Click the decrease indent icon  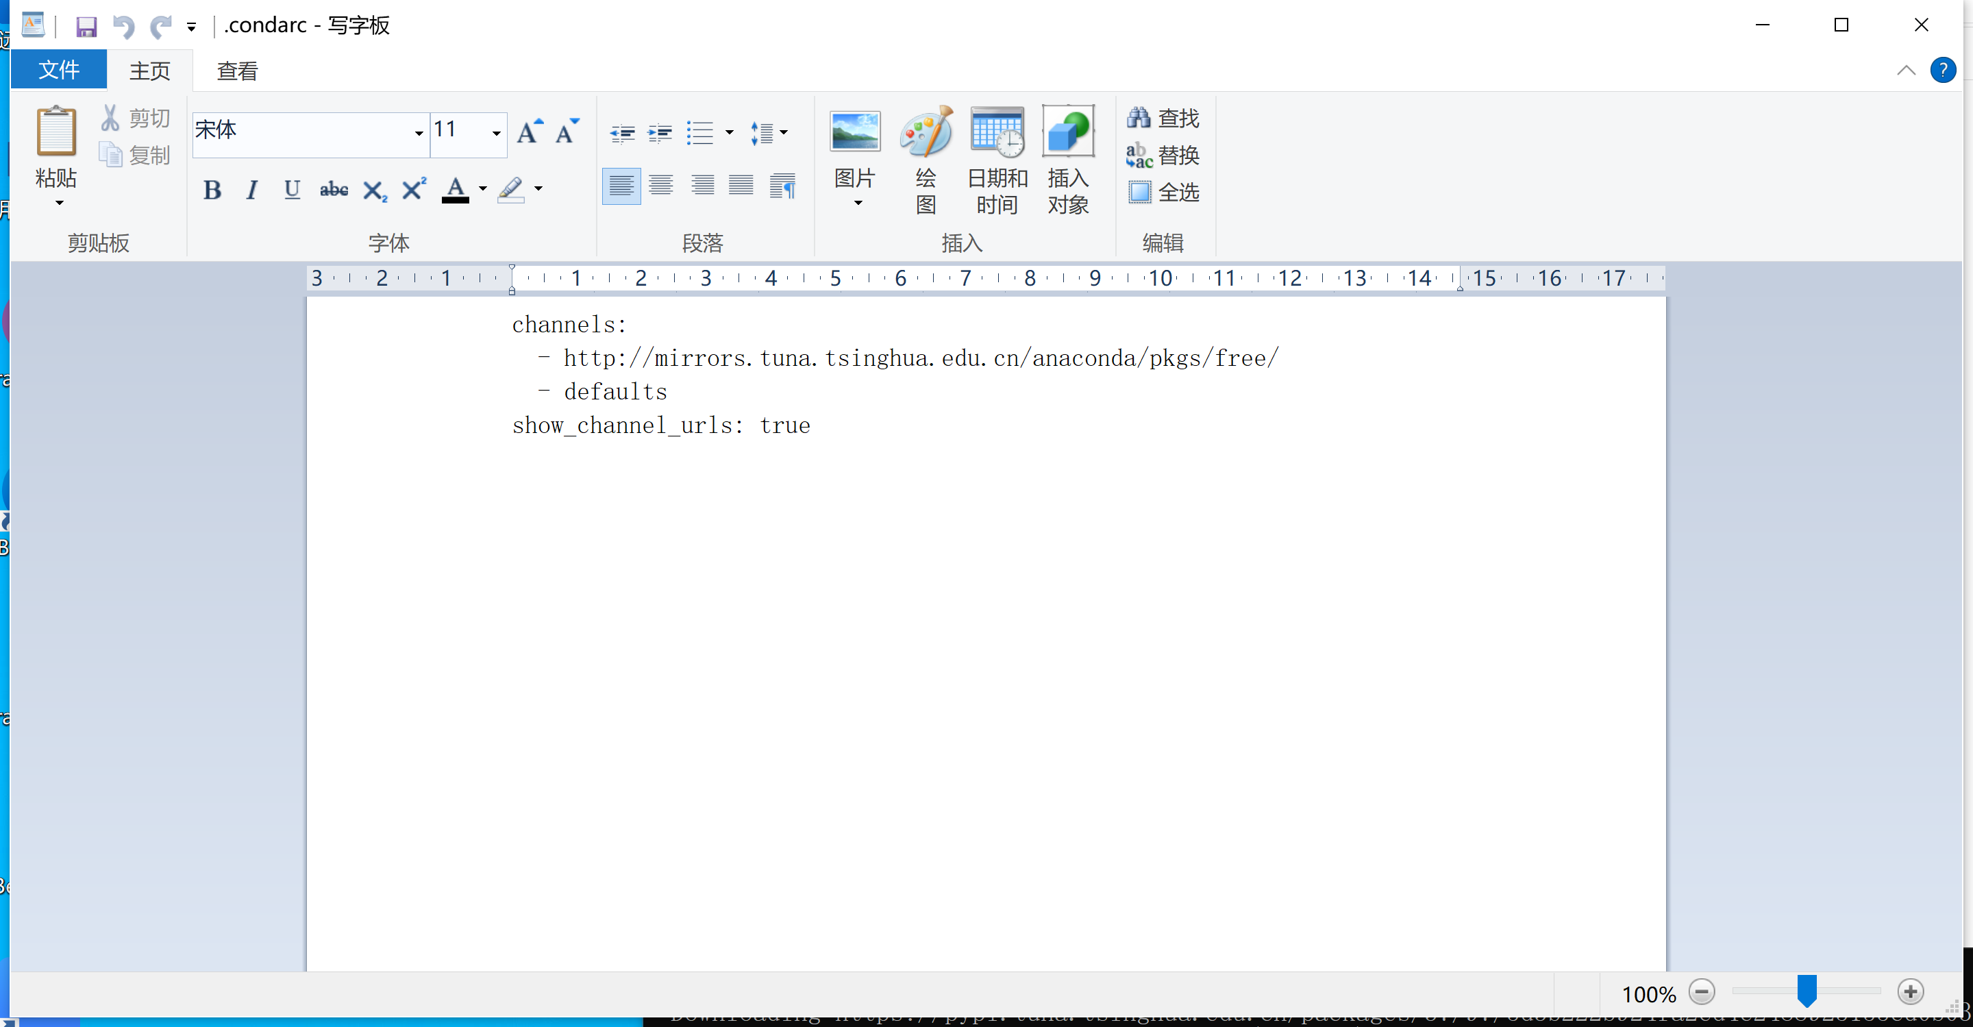622,134
